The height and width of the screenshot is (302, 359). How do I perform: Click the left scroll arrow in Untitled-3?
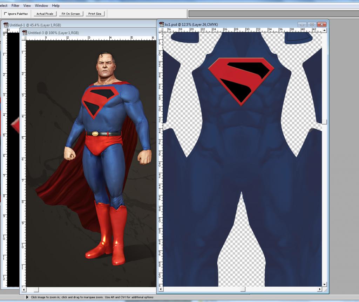coord(24,290)
